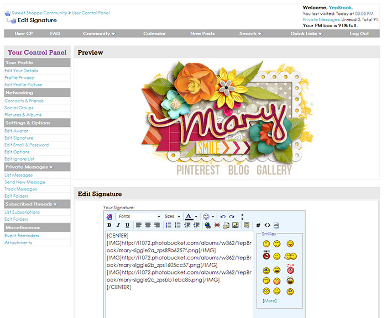Click the Insert Image icon
Image resolution: width=387 pixels, height=318 pixels.
tap(235, 225)
